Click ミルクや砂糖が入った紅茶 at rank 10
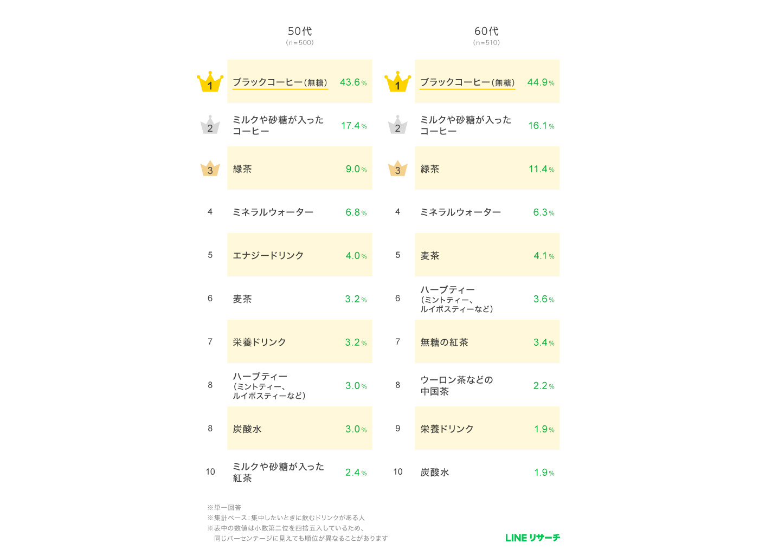The image size is (759, 556). pos(278,472)
